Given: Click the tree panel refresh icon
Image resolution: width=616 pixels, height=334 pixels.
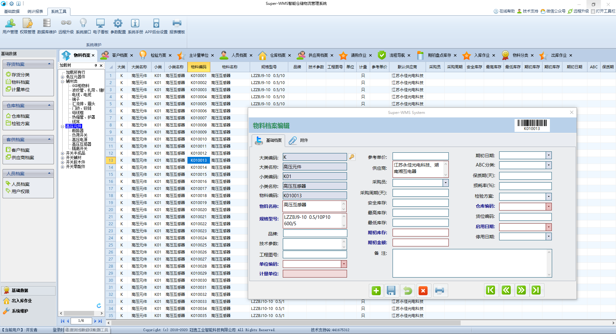Looking at the screenshot, I should point(99,306).
